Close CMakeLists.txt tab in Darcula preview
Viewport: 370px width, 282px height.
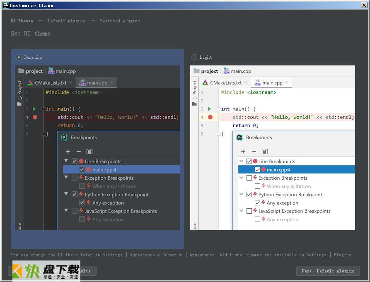pos(71,82)
